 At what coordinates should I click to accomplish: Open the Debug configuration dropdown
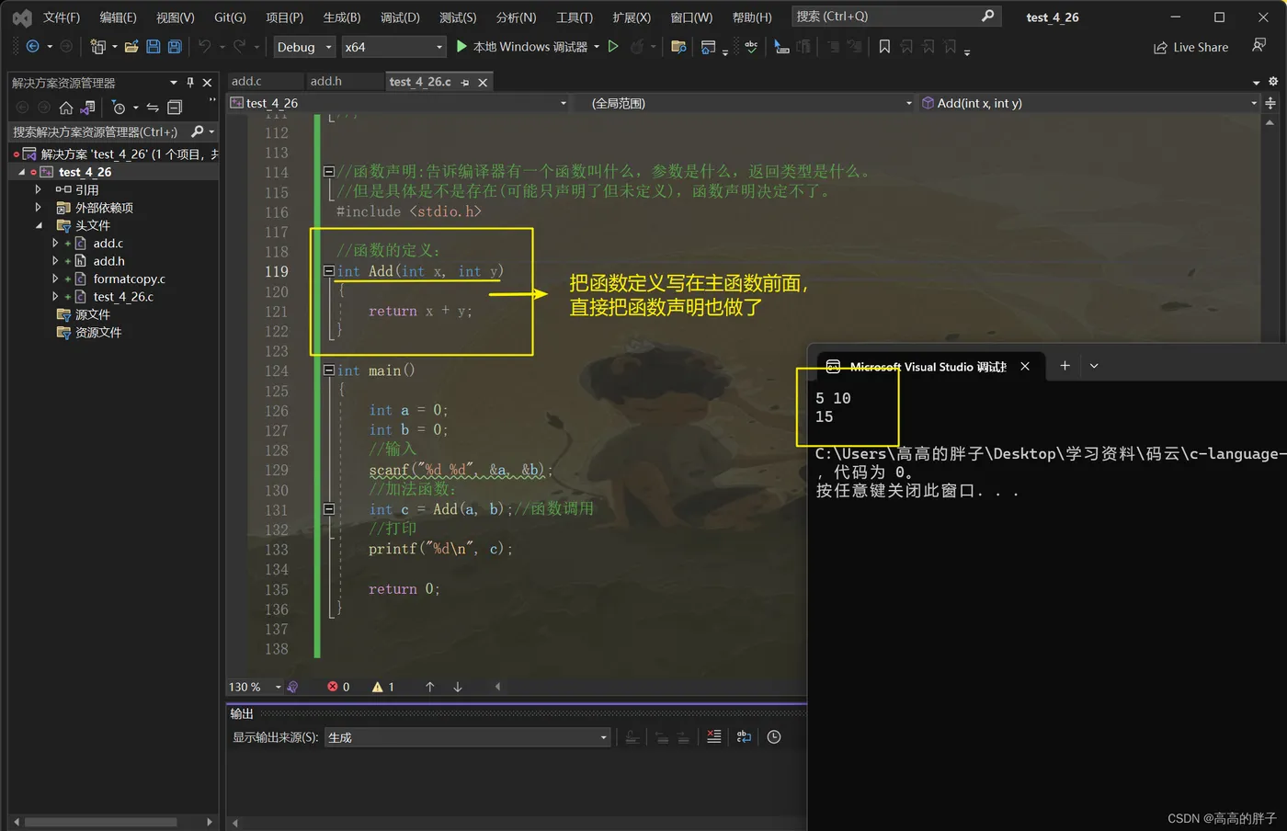coord(303,47)
